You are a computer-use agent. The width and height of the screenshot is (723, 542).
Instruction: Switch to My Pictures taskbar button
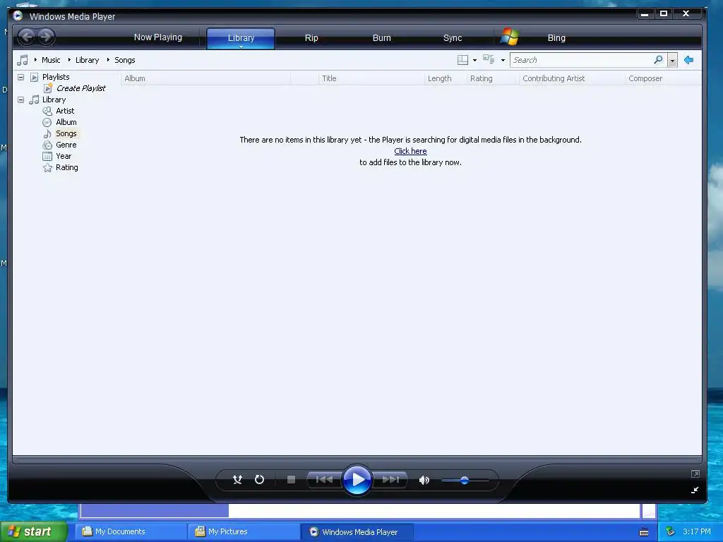[244, 531]
